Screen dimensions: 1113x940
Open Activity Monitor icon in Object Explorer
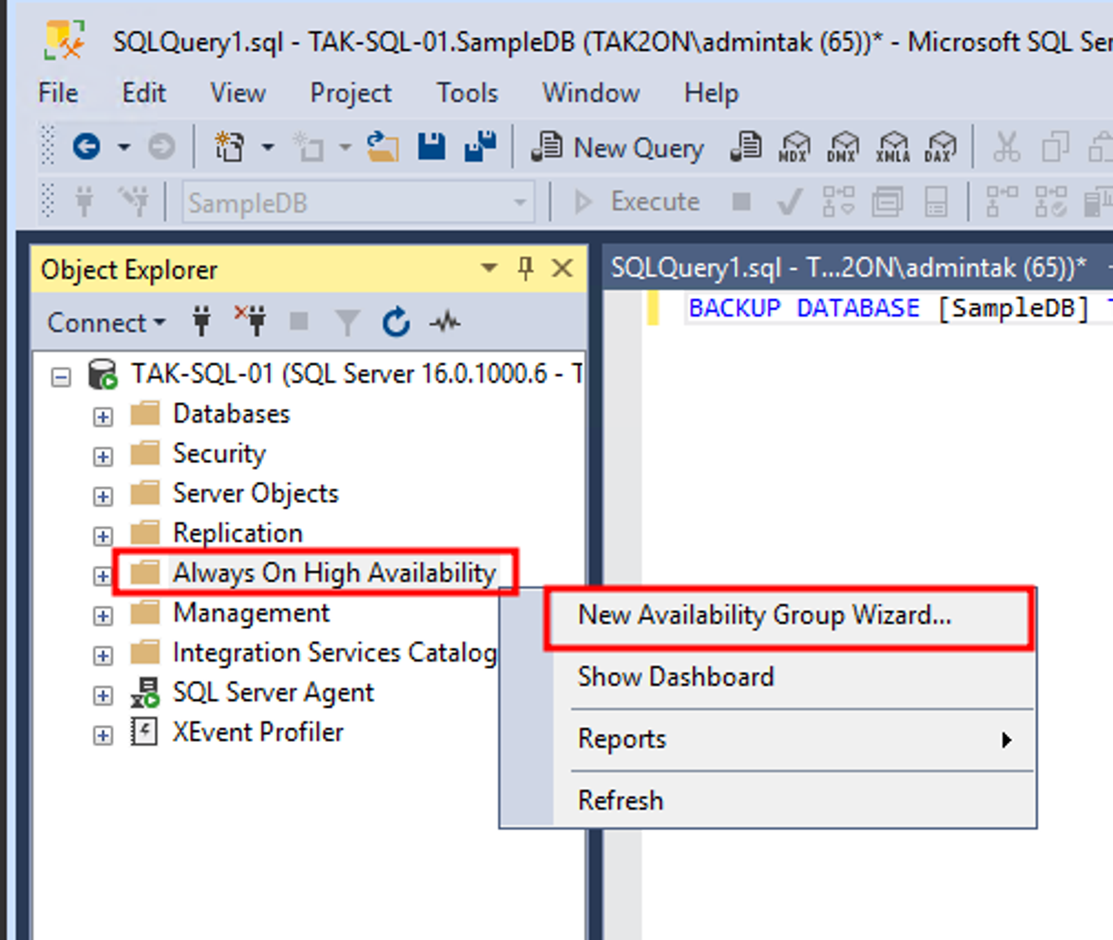point(445,323)
